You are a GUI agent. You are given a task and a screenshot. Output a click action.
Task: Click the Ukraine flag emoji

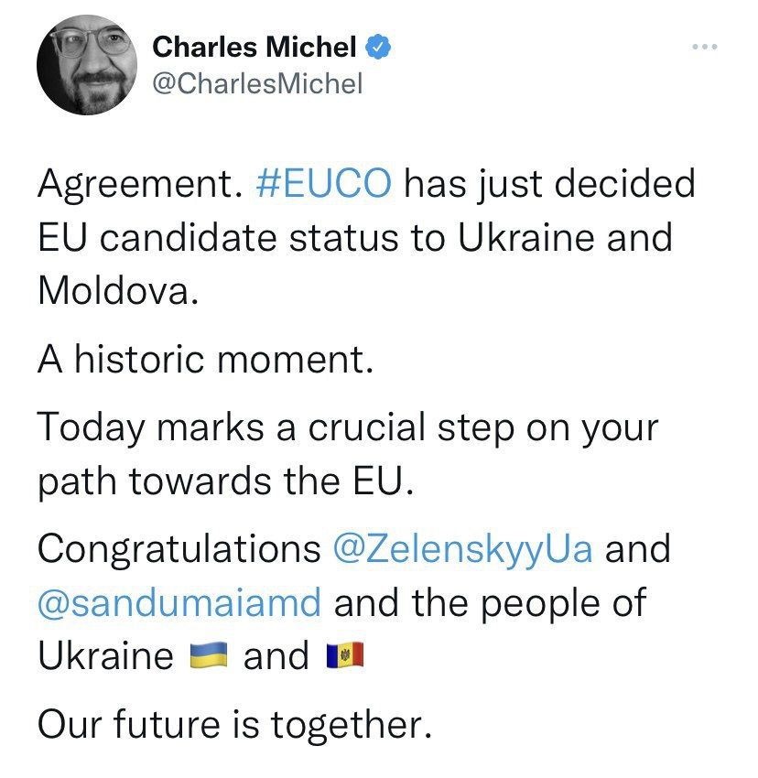[209, 656]
